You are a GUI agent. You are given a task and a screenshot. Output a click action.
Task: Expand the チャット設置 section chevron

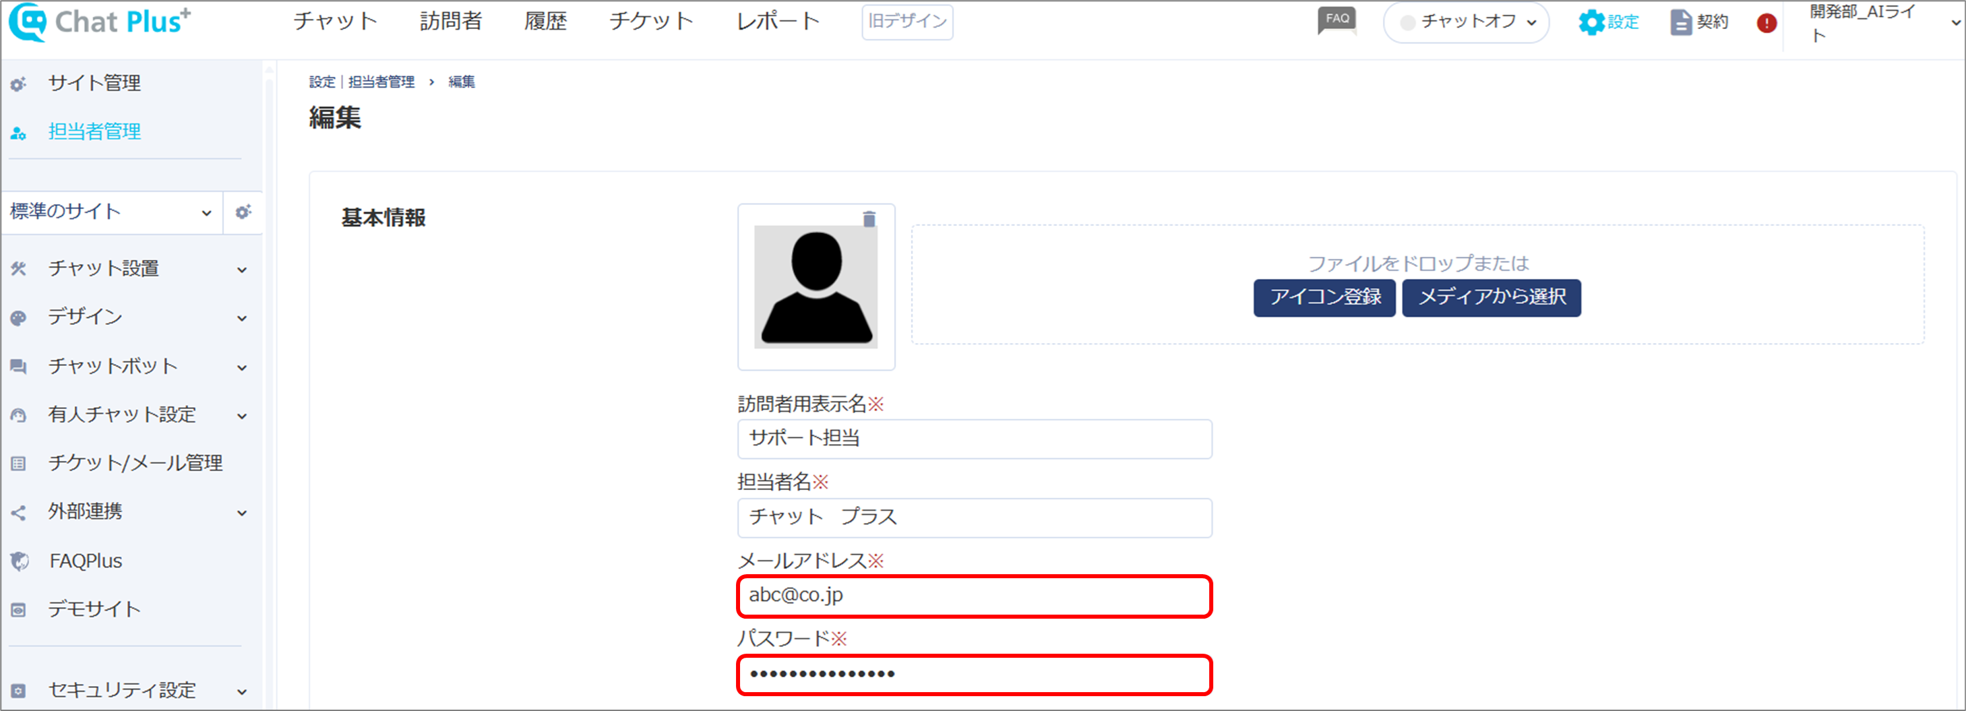pos(242,270)
